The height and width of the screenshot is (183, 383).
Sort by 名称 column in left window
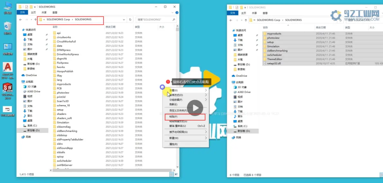coord(55,27)
